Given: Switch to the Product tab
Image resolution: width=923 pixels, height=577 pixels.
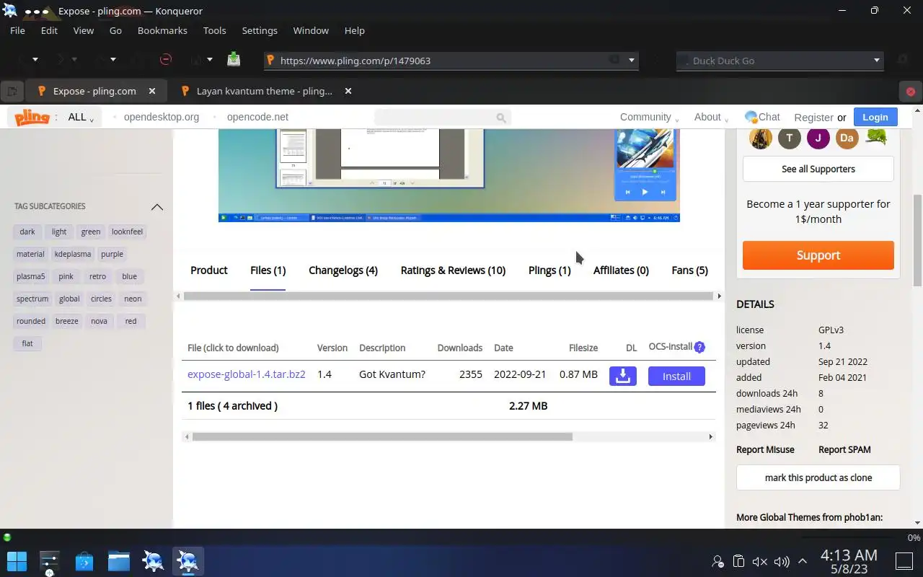Looking at the screenshot, I should click(209, 270).
